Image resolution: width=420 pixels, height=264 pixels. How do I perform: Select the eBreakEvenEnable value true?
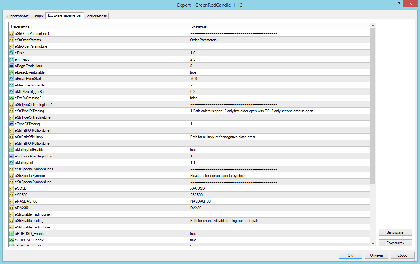point(193,72)
